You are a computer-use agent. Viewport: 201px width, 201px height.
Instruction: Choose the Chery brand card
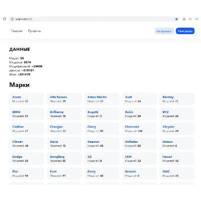coord(102,129)
